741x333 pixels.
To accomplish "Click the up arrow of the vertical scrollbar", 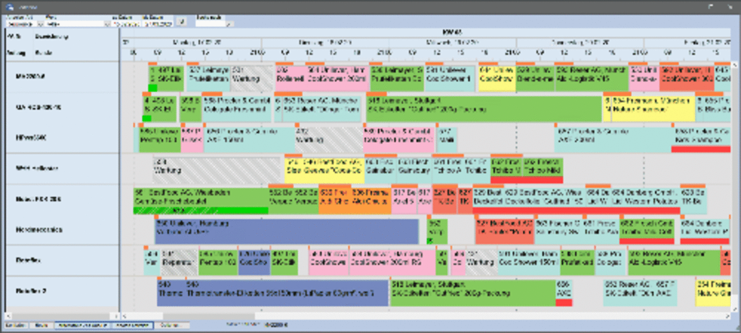I will click(x=734, y=65).
